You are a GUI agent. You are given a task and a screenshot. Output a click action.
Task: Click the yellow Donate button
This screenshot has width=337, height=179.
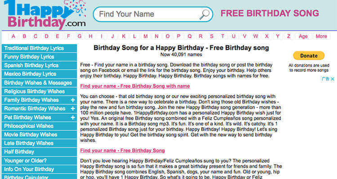click(309, 56)
